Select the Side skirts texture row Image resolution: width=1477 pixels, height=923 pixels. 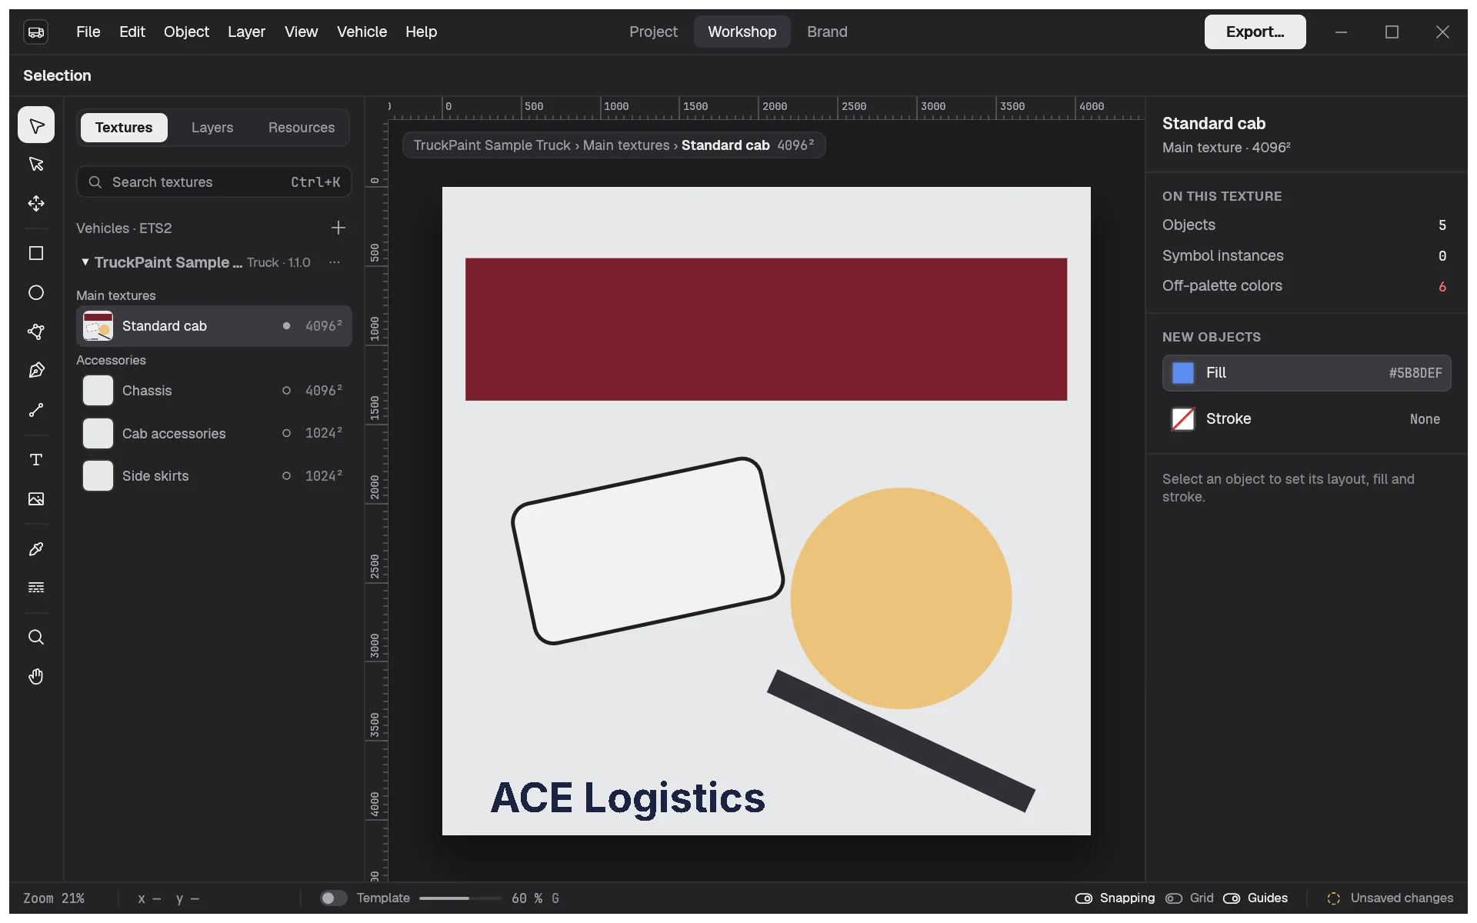coord(214,476)
